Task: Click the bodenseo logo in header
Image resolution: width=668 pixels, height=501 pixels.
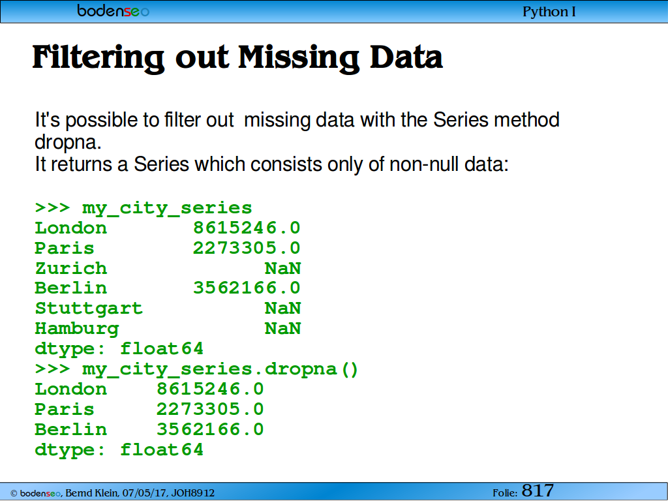Action: pyautogui.click(x=114, y=10)
